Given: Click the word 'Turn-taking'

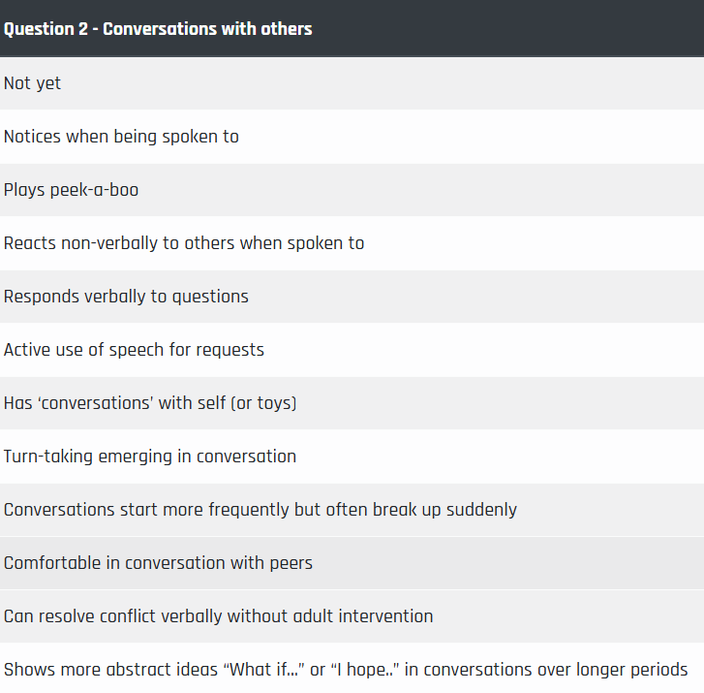Looking at the screenshot, I should [48, 457].
